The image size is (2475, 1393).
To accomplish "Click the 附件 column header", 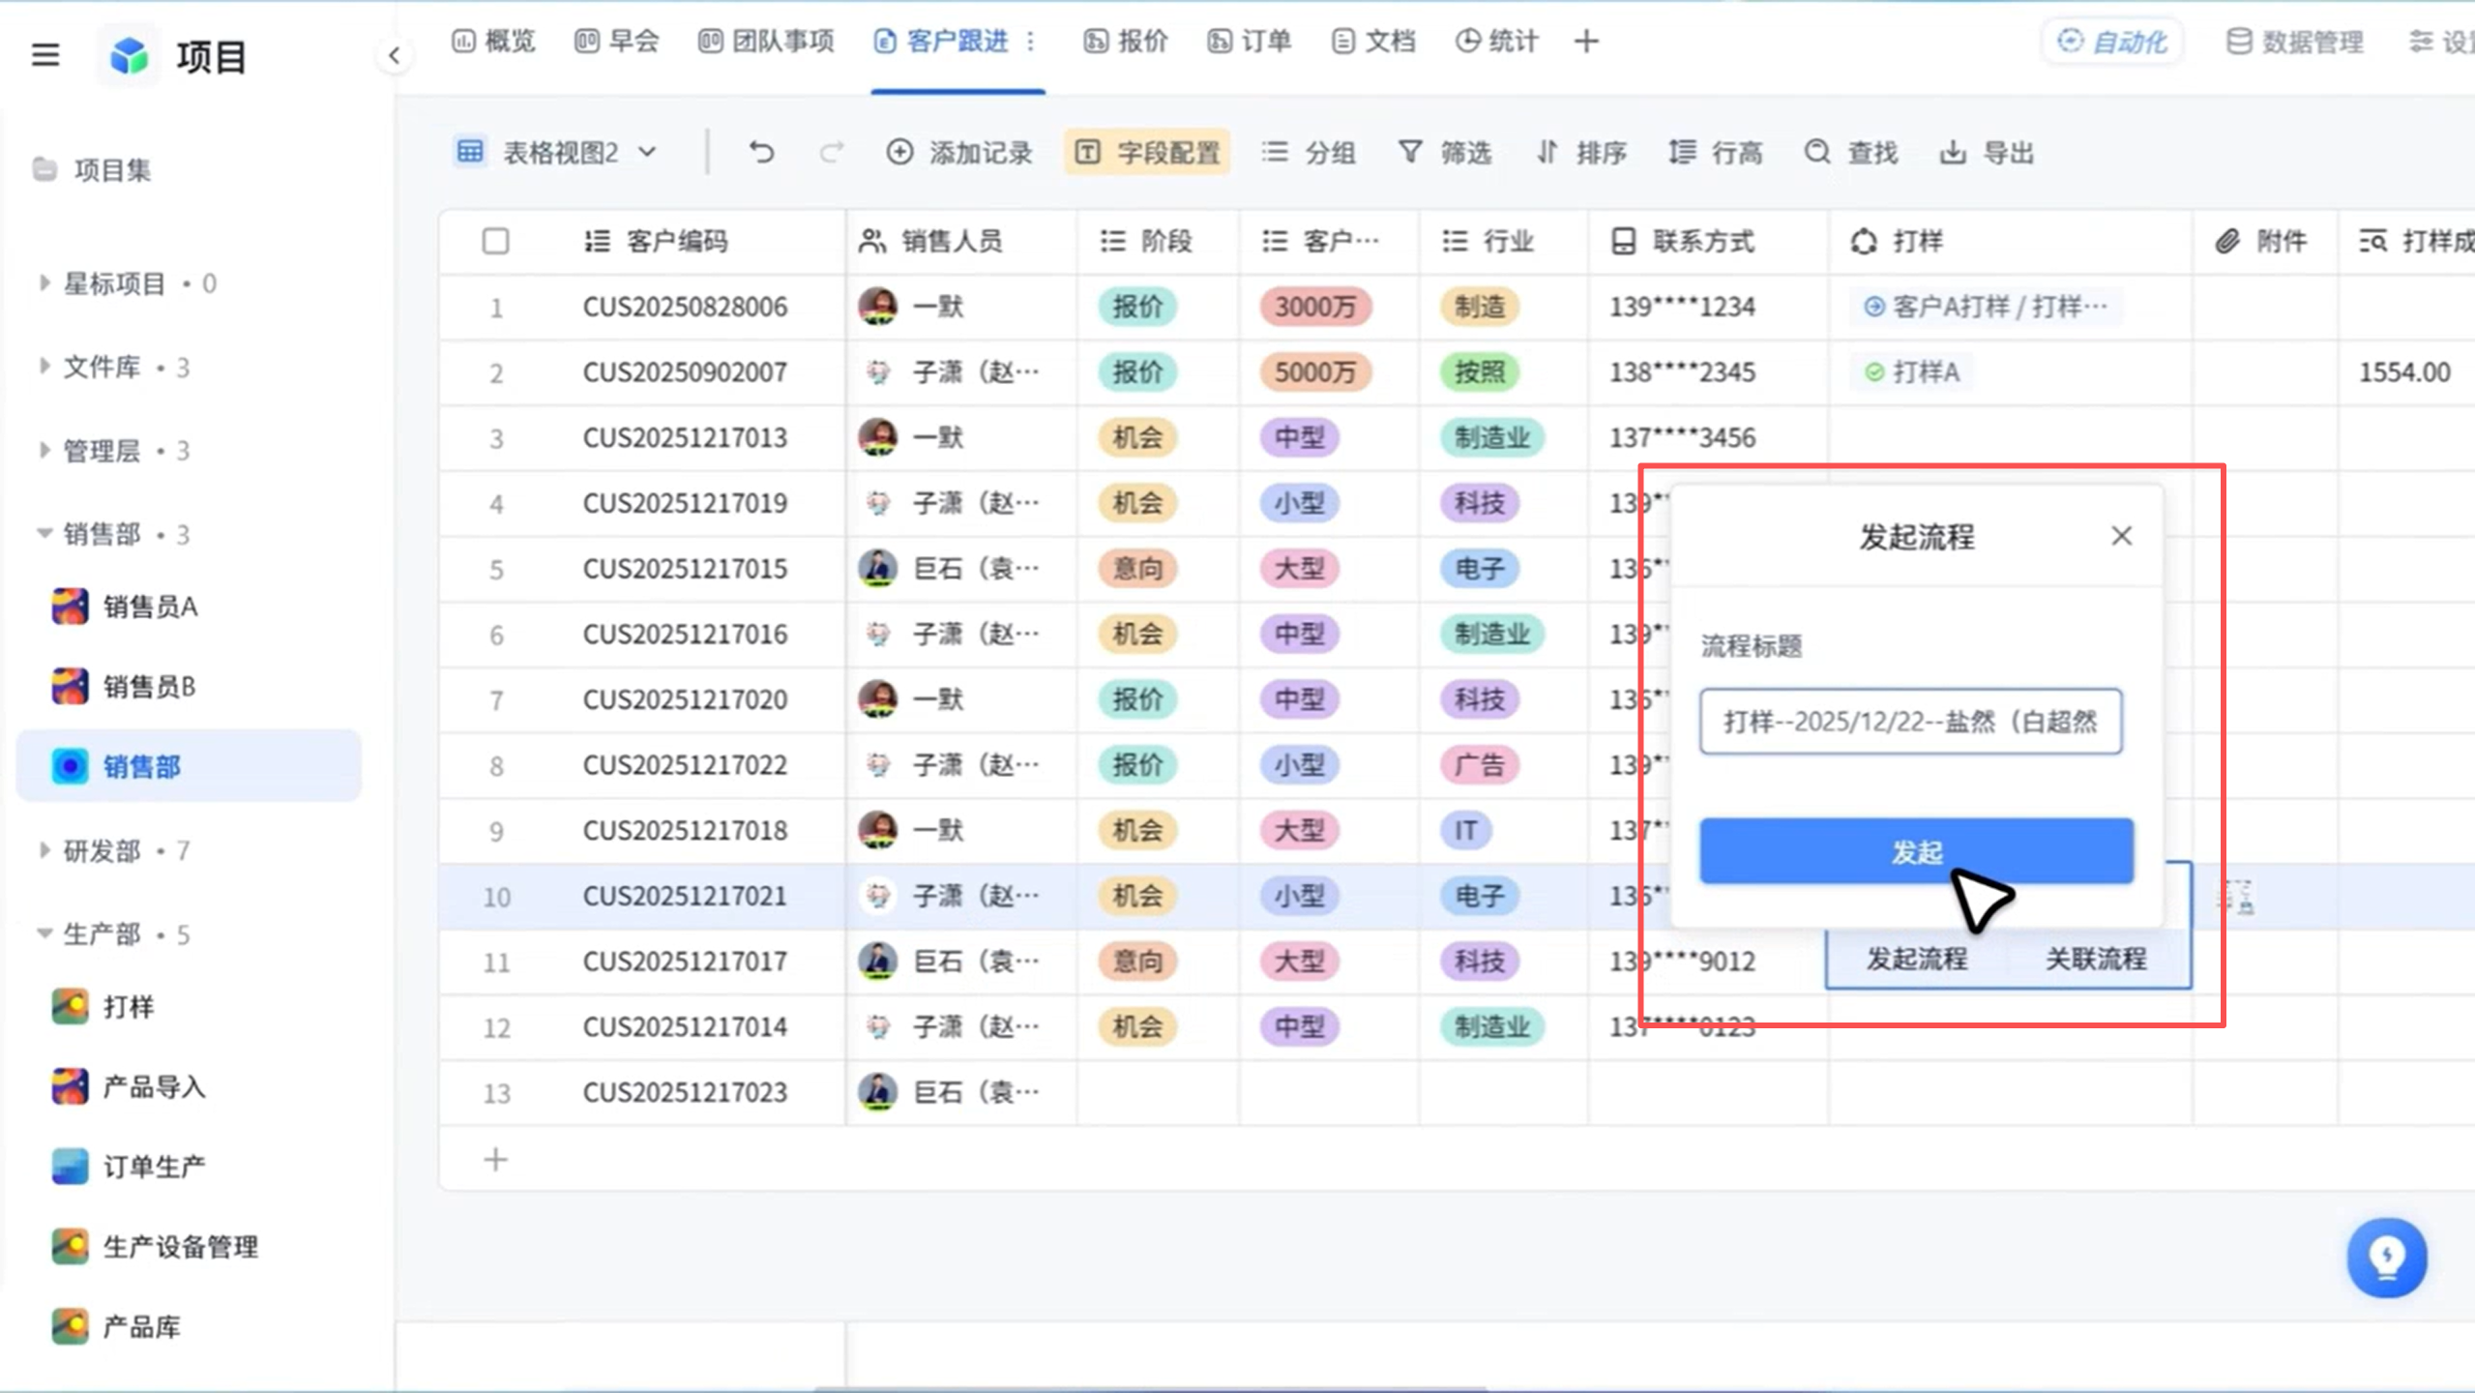I will (2261, 241).
